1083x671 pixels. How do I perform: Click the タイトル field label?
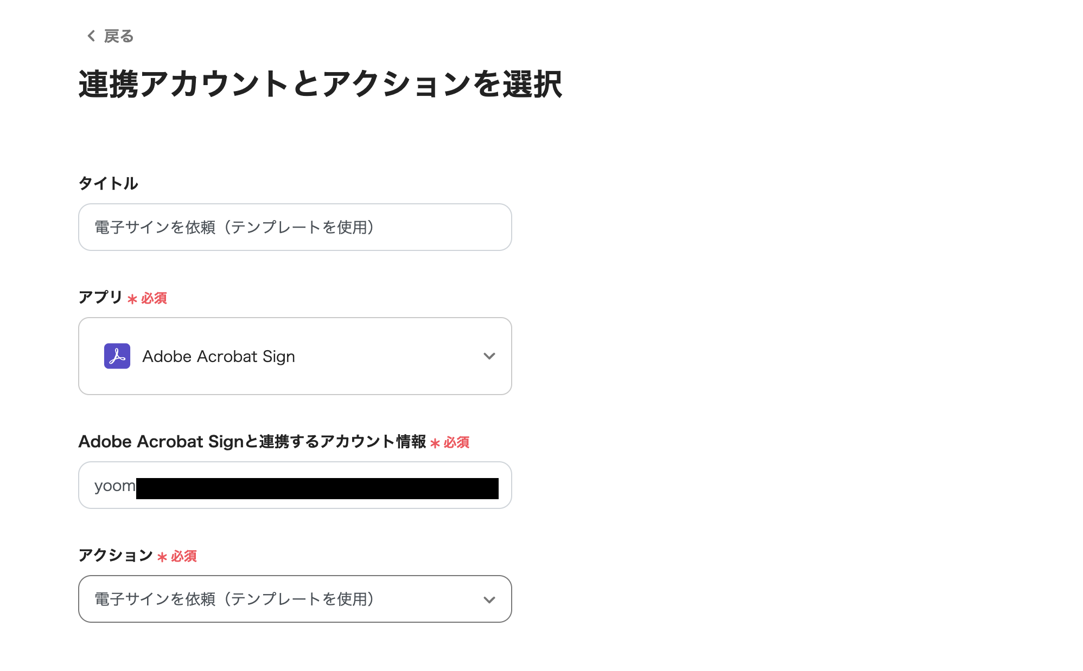[108, 183]
